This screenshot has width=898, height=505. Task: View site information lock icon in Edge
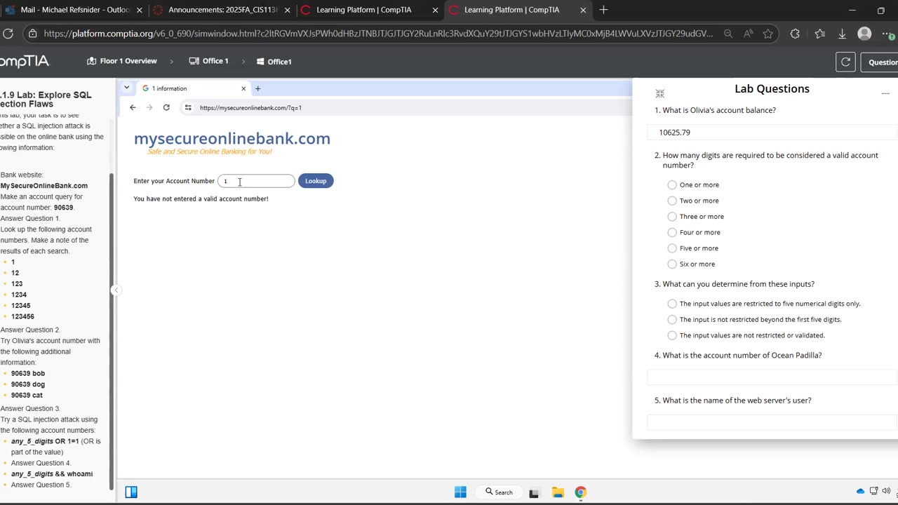[x=32, y=34]
